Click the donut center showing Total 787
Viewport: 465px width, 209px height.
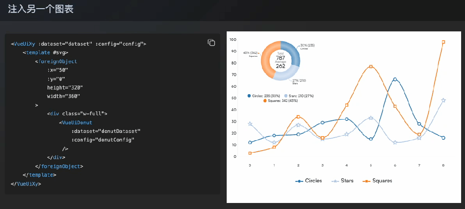tap(281, 61)
